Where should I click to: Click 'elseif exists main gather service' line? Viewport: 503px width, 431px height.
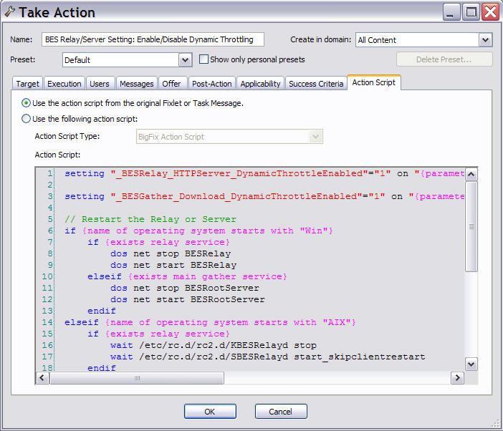[x=187, y=276]
